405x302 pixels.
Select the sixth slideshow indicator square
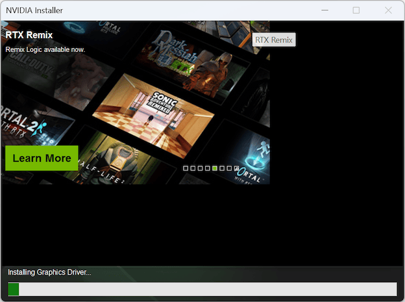tap(221, 168)
